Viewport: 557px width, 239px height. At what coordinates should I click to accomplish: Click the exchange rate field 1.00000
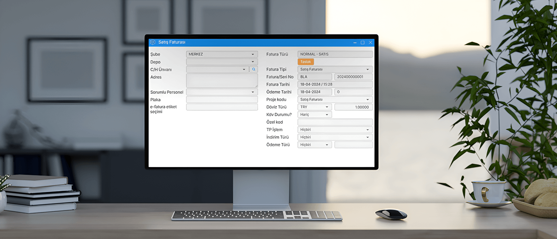[x=353, y=107]
